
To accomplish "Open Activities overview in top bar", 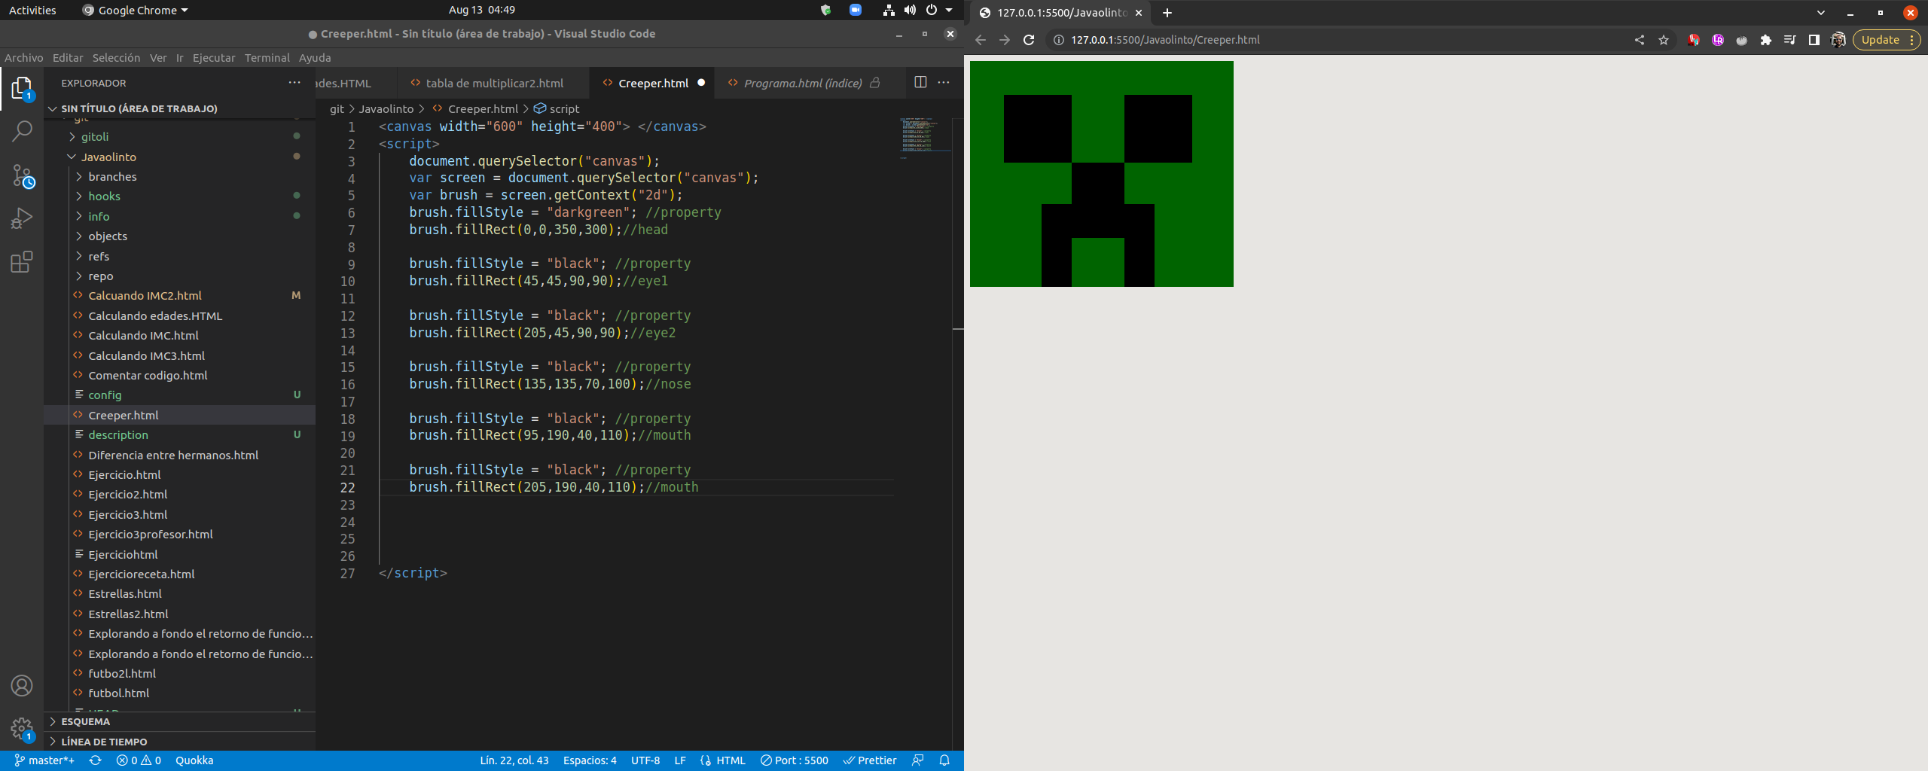I will (x=32, y=10).
